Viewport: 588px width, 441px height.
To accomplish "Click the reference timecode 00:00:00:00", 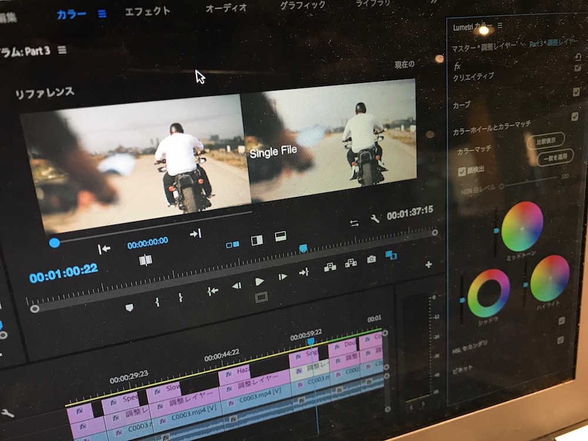I will point(148,243).
